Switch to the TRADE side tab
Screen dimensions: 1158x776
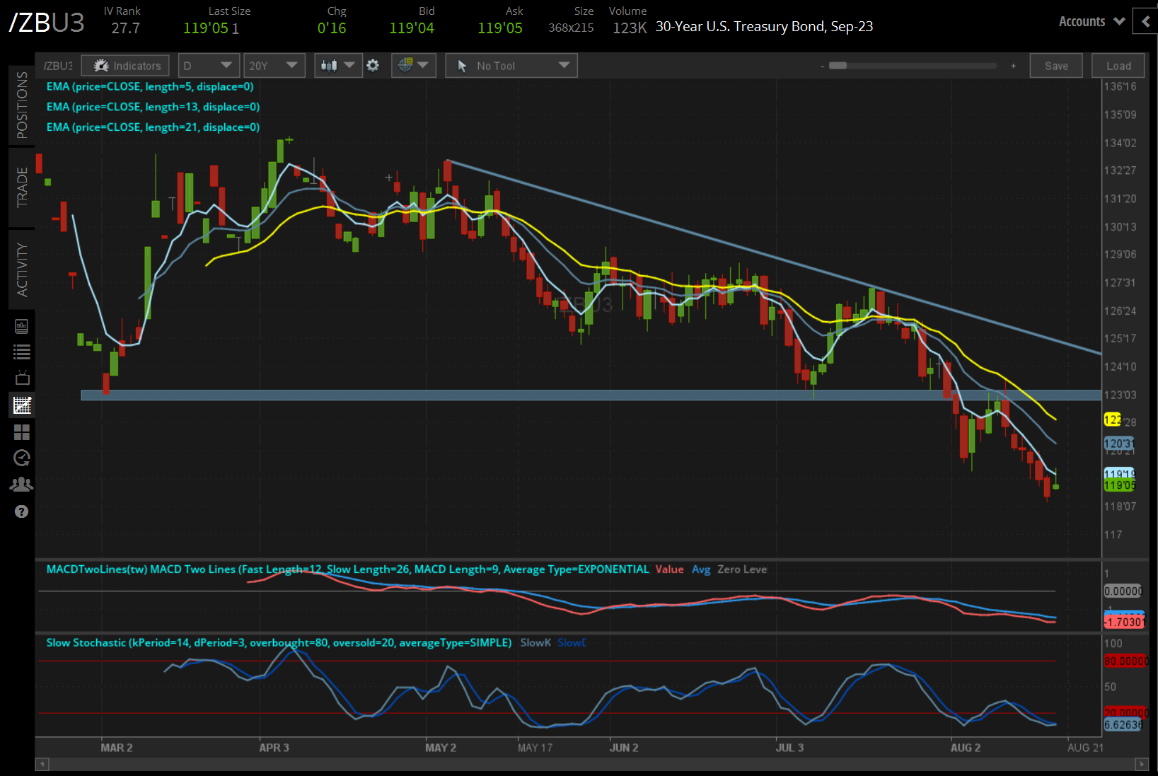[22, 187]
